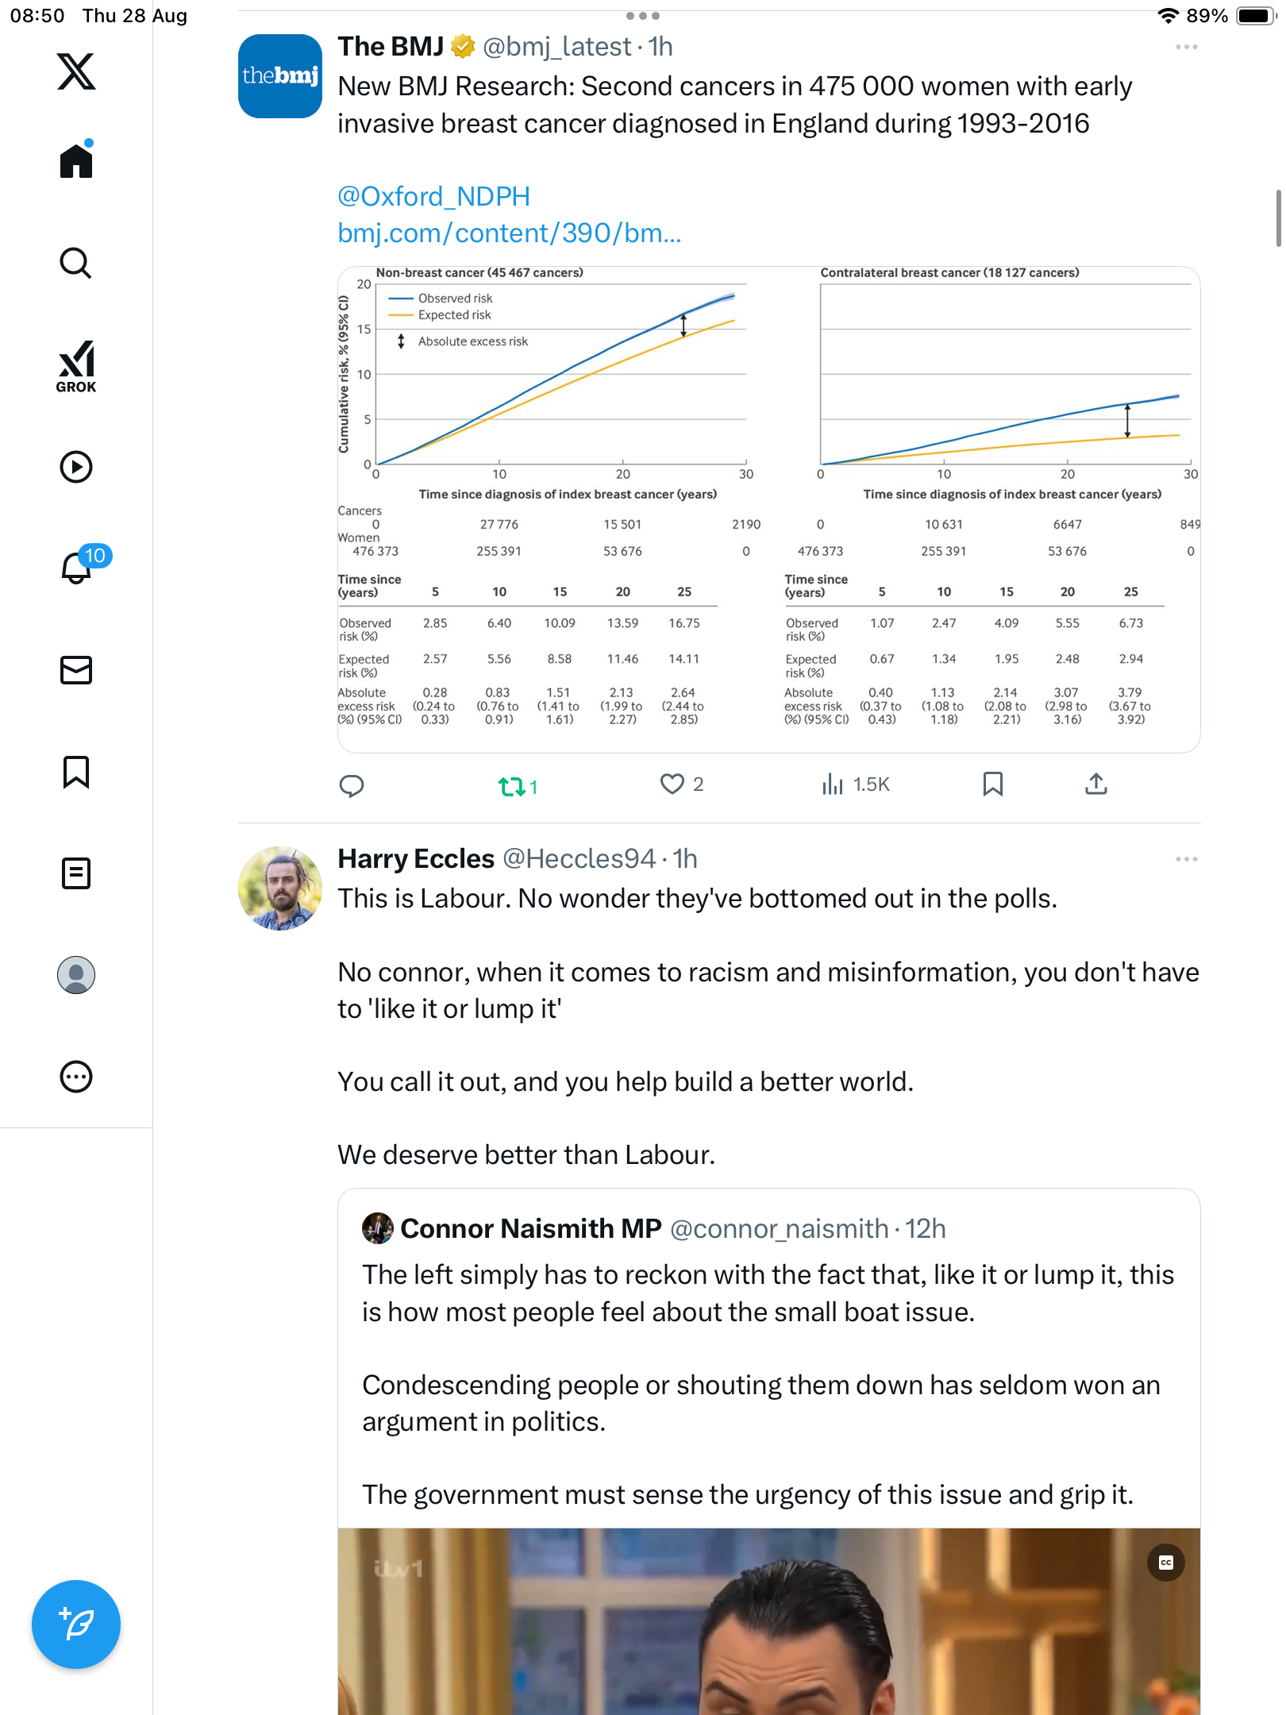Viewport: 1286px width, 1715px height.
Task: Toggle like on The BMJ post
Action: tap(672, 784)
